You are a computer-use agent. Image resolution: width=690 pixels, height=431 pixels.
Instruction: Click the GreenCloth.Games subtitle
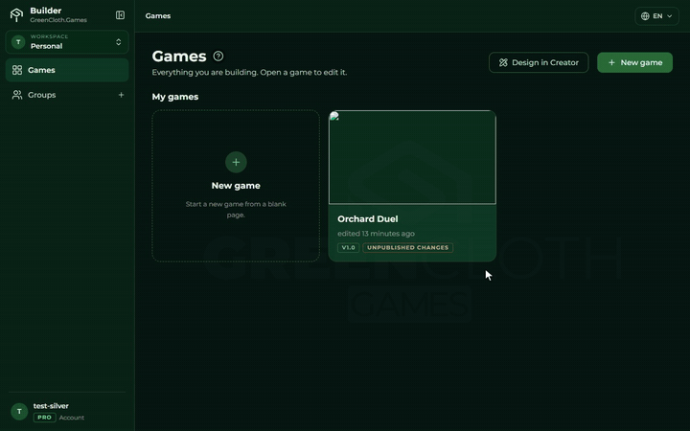pyautogui.click(x=58, y=20)
